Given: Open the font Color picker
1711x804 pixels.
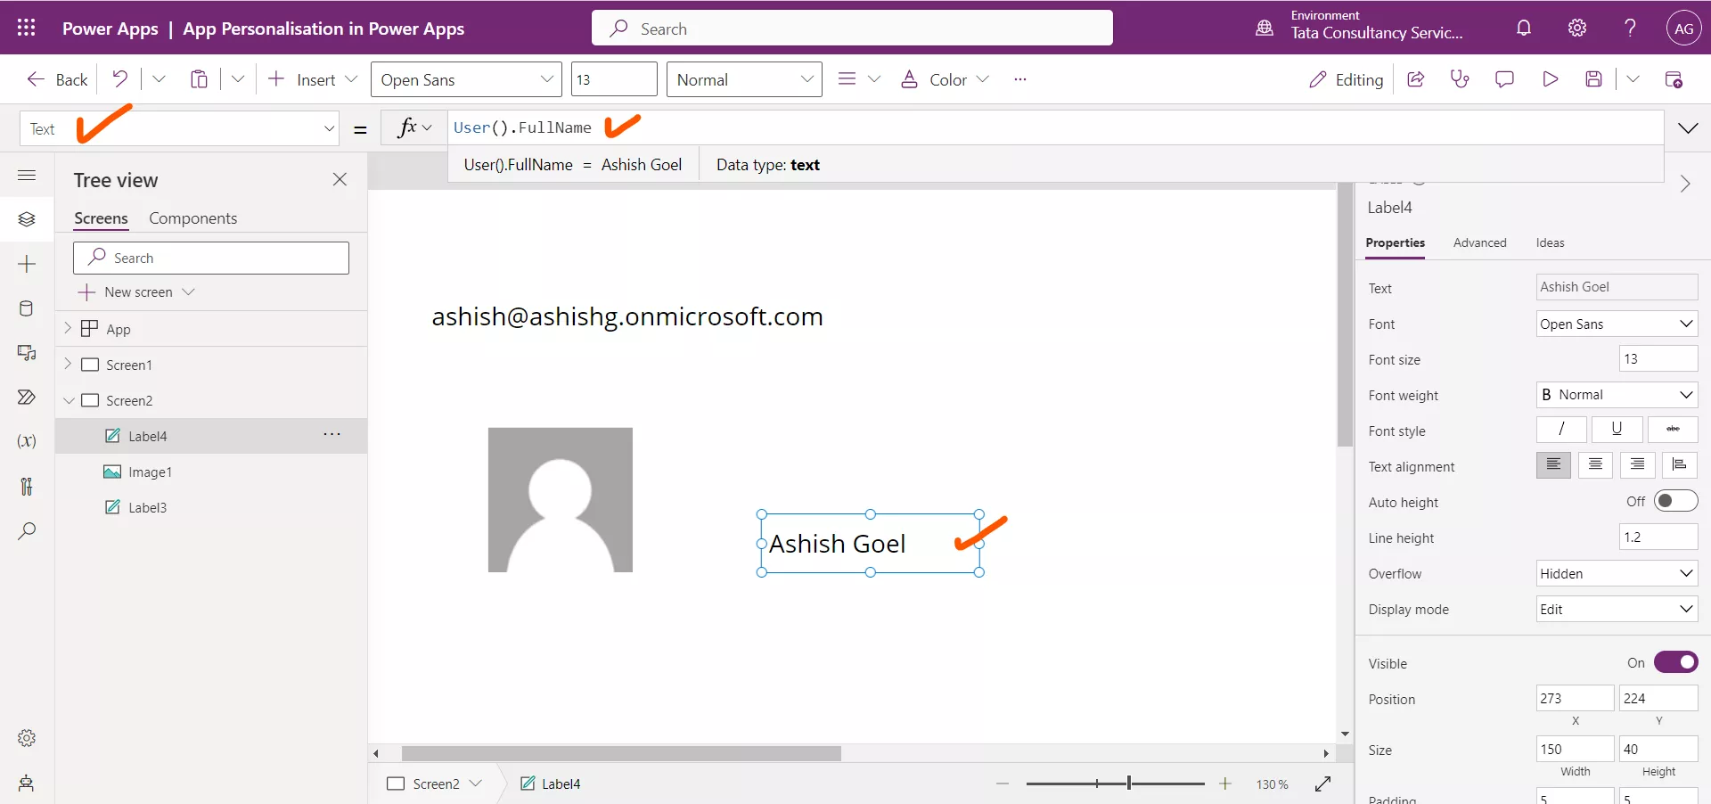Looking at the screenshot, I should (x=945, y=79).
